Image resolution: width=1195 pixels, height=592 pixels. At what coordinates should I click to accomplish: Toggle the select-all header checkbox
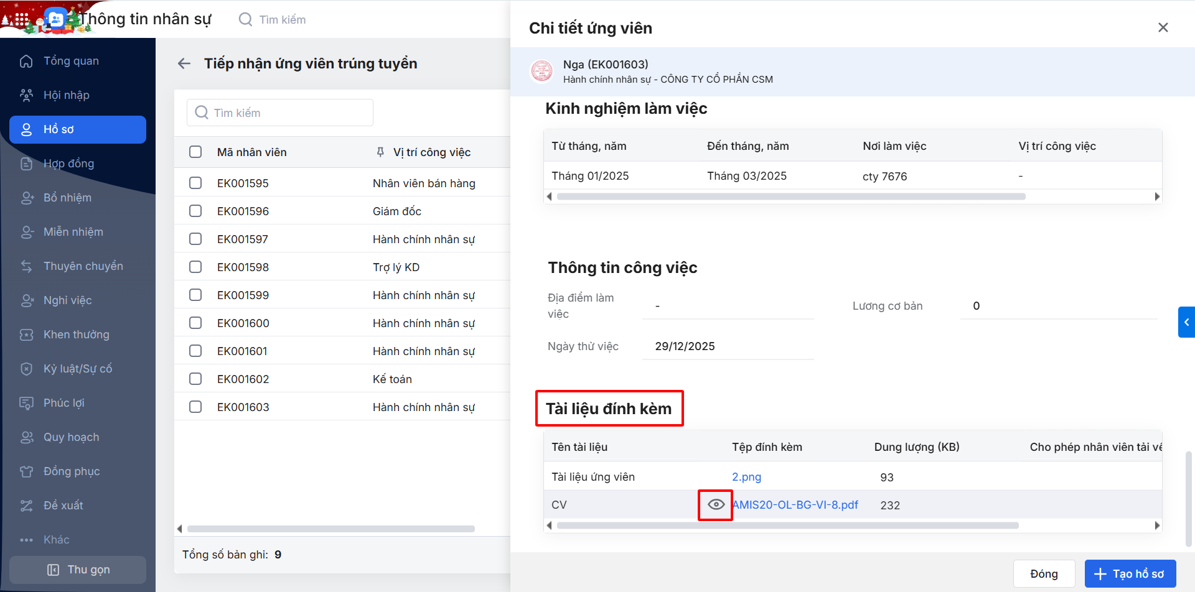point(195,152)
